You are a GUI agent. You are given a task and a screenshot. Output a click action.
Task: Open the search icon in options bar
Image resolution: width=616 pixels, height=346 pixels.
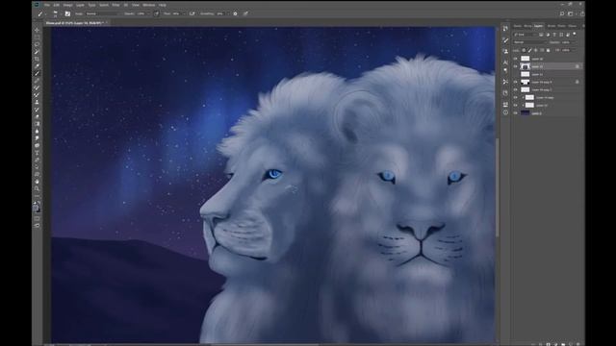[562, 13]
